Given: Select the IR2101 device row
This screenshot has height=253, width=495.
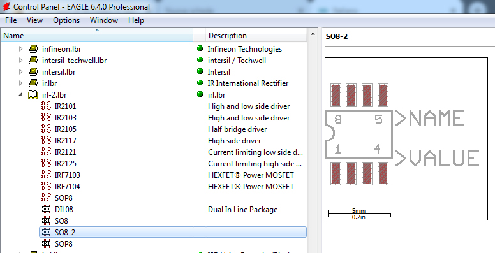Looking at the screenshot, I should click(x=172, y=106).
